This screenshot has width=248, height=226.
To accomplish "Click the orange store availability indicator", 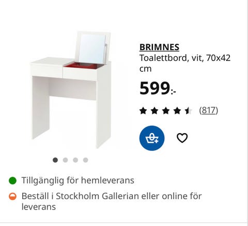I will [x=12, y=197].
